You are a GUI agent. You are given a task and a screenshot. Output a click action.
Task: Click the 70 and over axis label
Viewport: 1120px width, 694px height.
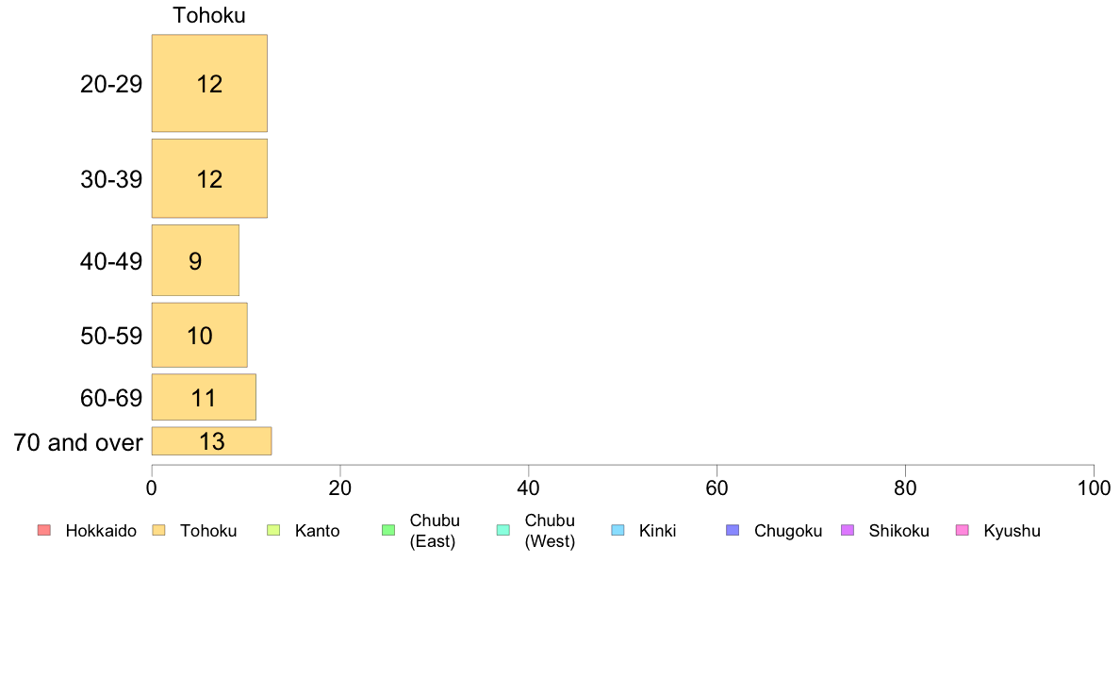tap(78, 442)
